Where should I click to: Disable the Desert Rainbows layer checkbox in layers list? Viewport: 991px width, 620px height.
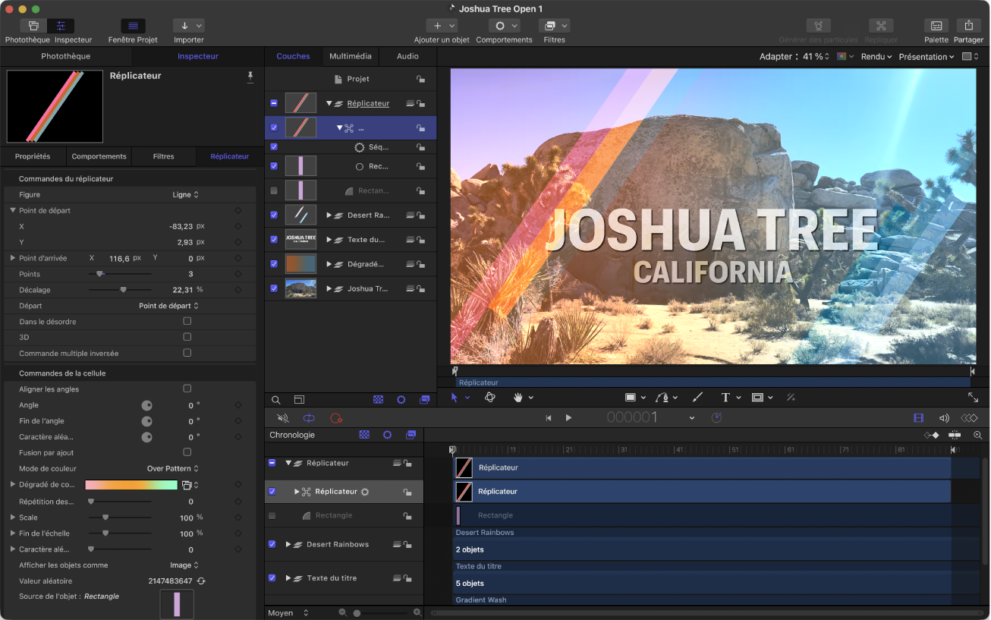274,215
